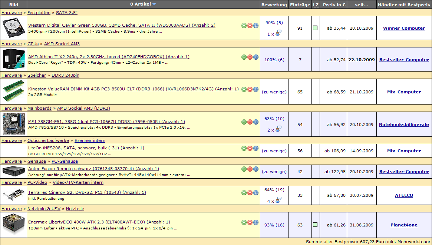
Task: Click Händler mit Bestpreis column header
Action: point(404,5)
